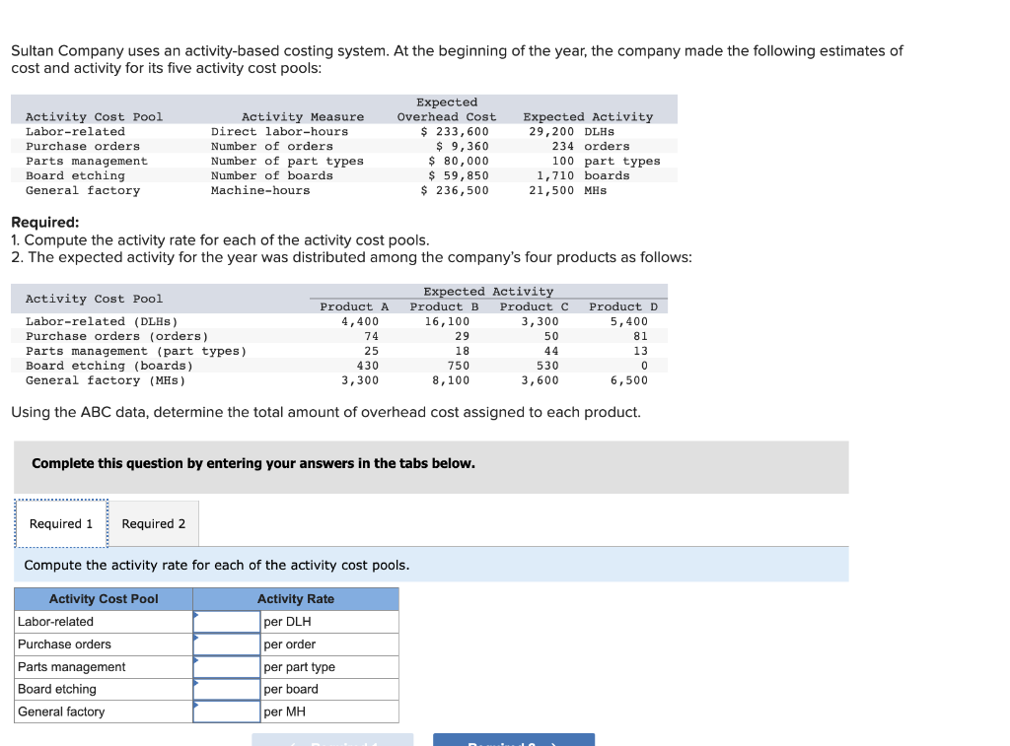This screenshot has height=746, width=1010.
Task: Click the hint triangle on Purchase orders input
Action: click(197, 636)
